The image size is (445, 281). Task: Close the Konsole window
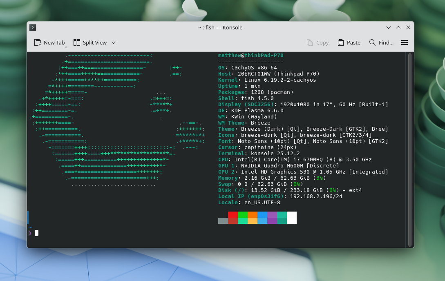(408, 27)
